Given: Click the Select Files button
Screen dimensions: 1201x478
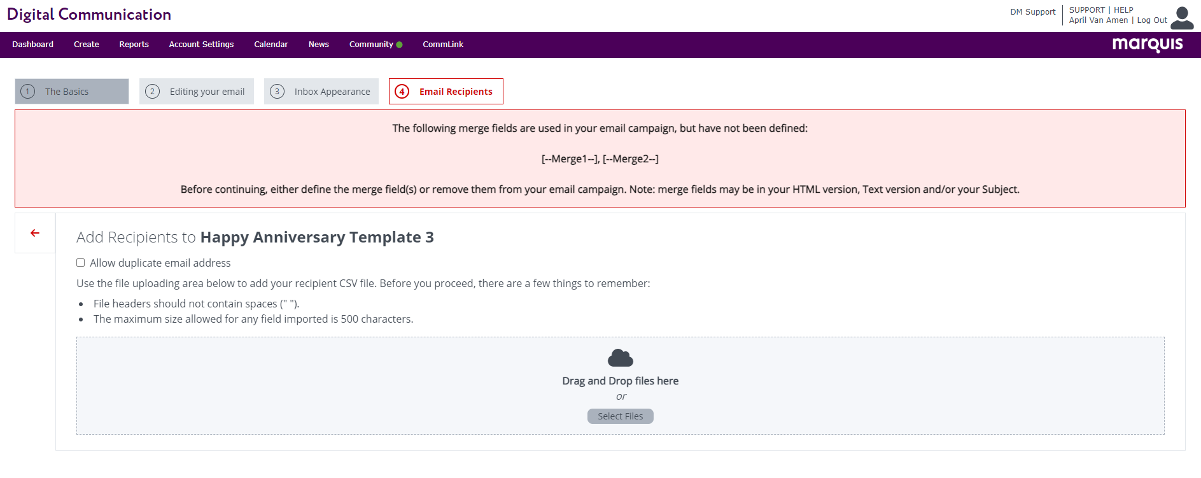Looking at the screenshot, I should (x=621, y=416).
